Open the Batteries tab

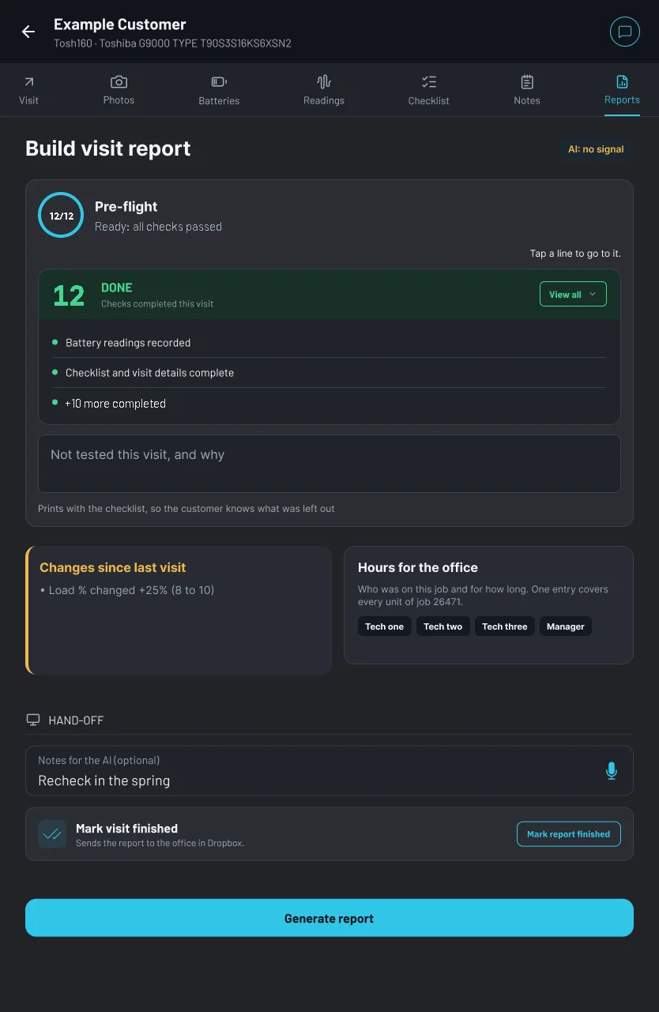pos(219,90)
